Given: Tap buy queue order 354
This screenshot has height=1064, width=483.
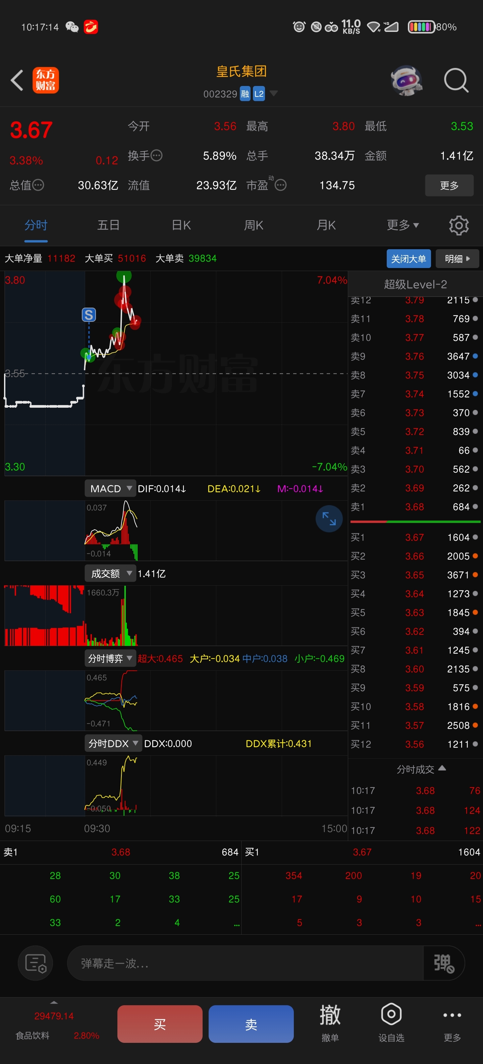Looking at the screenshot, I should pyautogui.click(x=294, y=876).
